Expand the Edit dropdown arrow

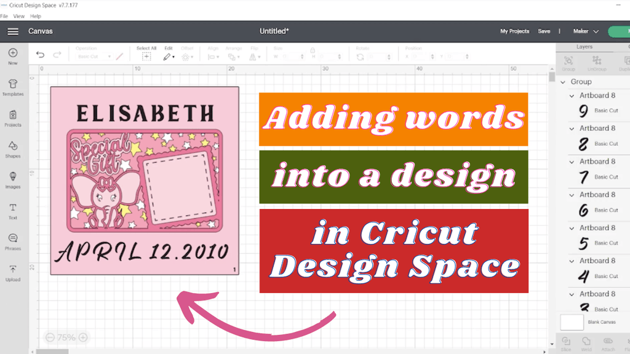(x=175, y=55)
